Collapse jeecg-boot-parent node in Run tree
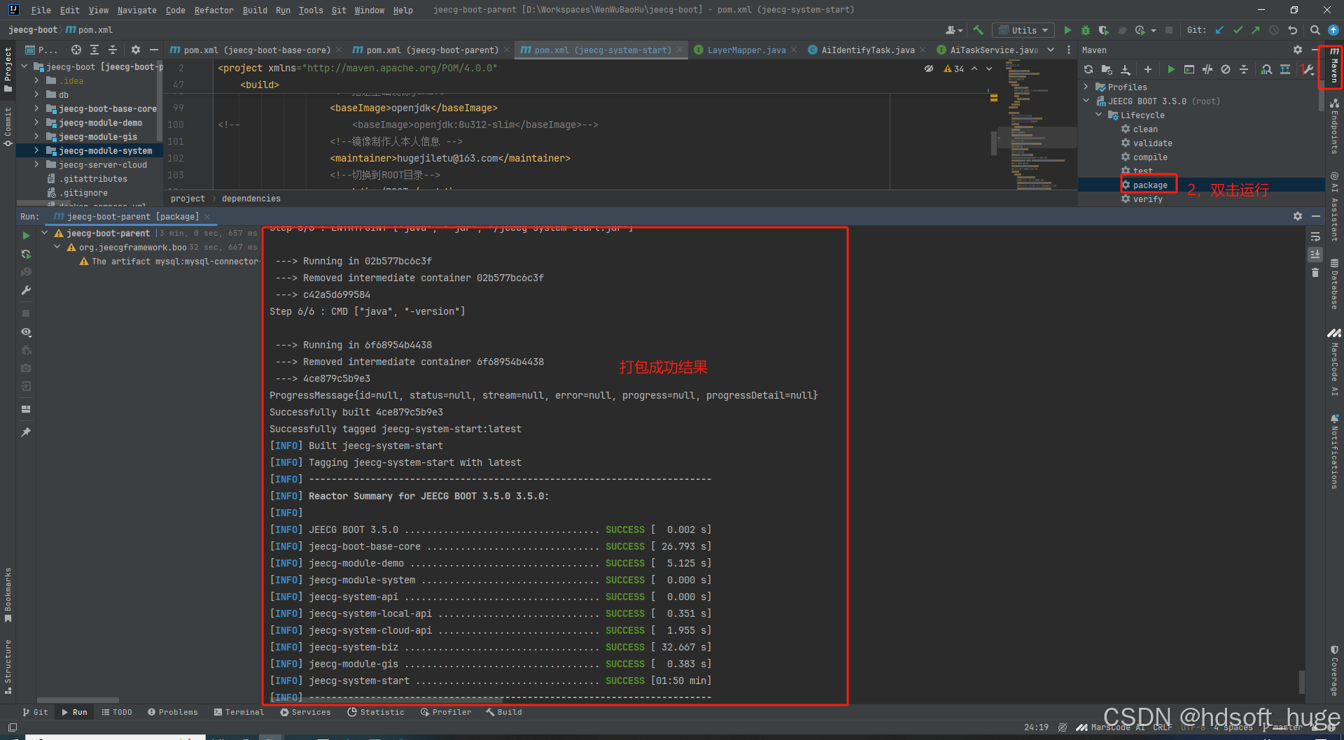Screen dimensions: 1344x740 click(45, 233)
